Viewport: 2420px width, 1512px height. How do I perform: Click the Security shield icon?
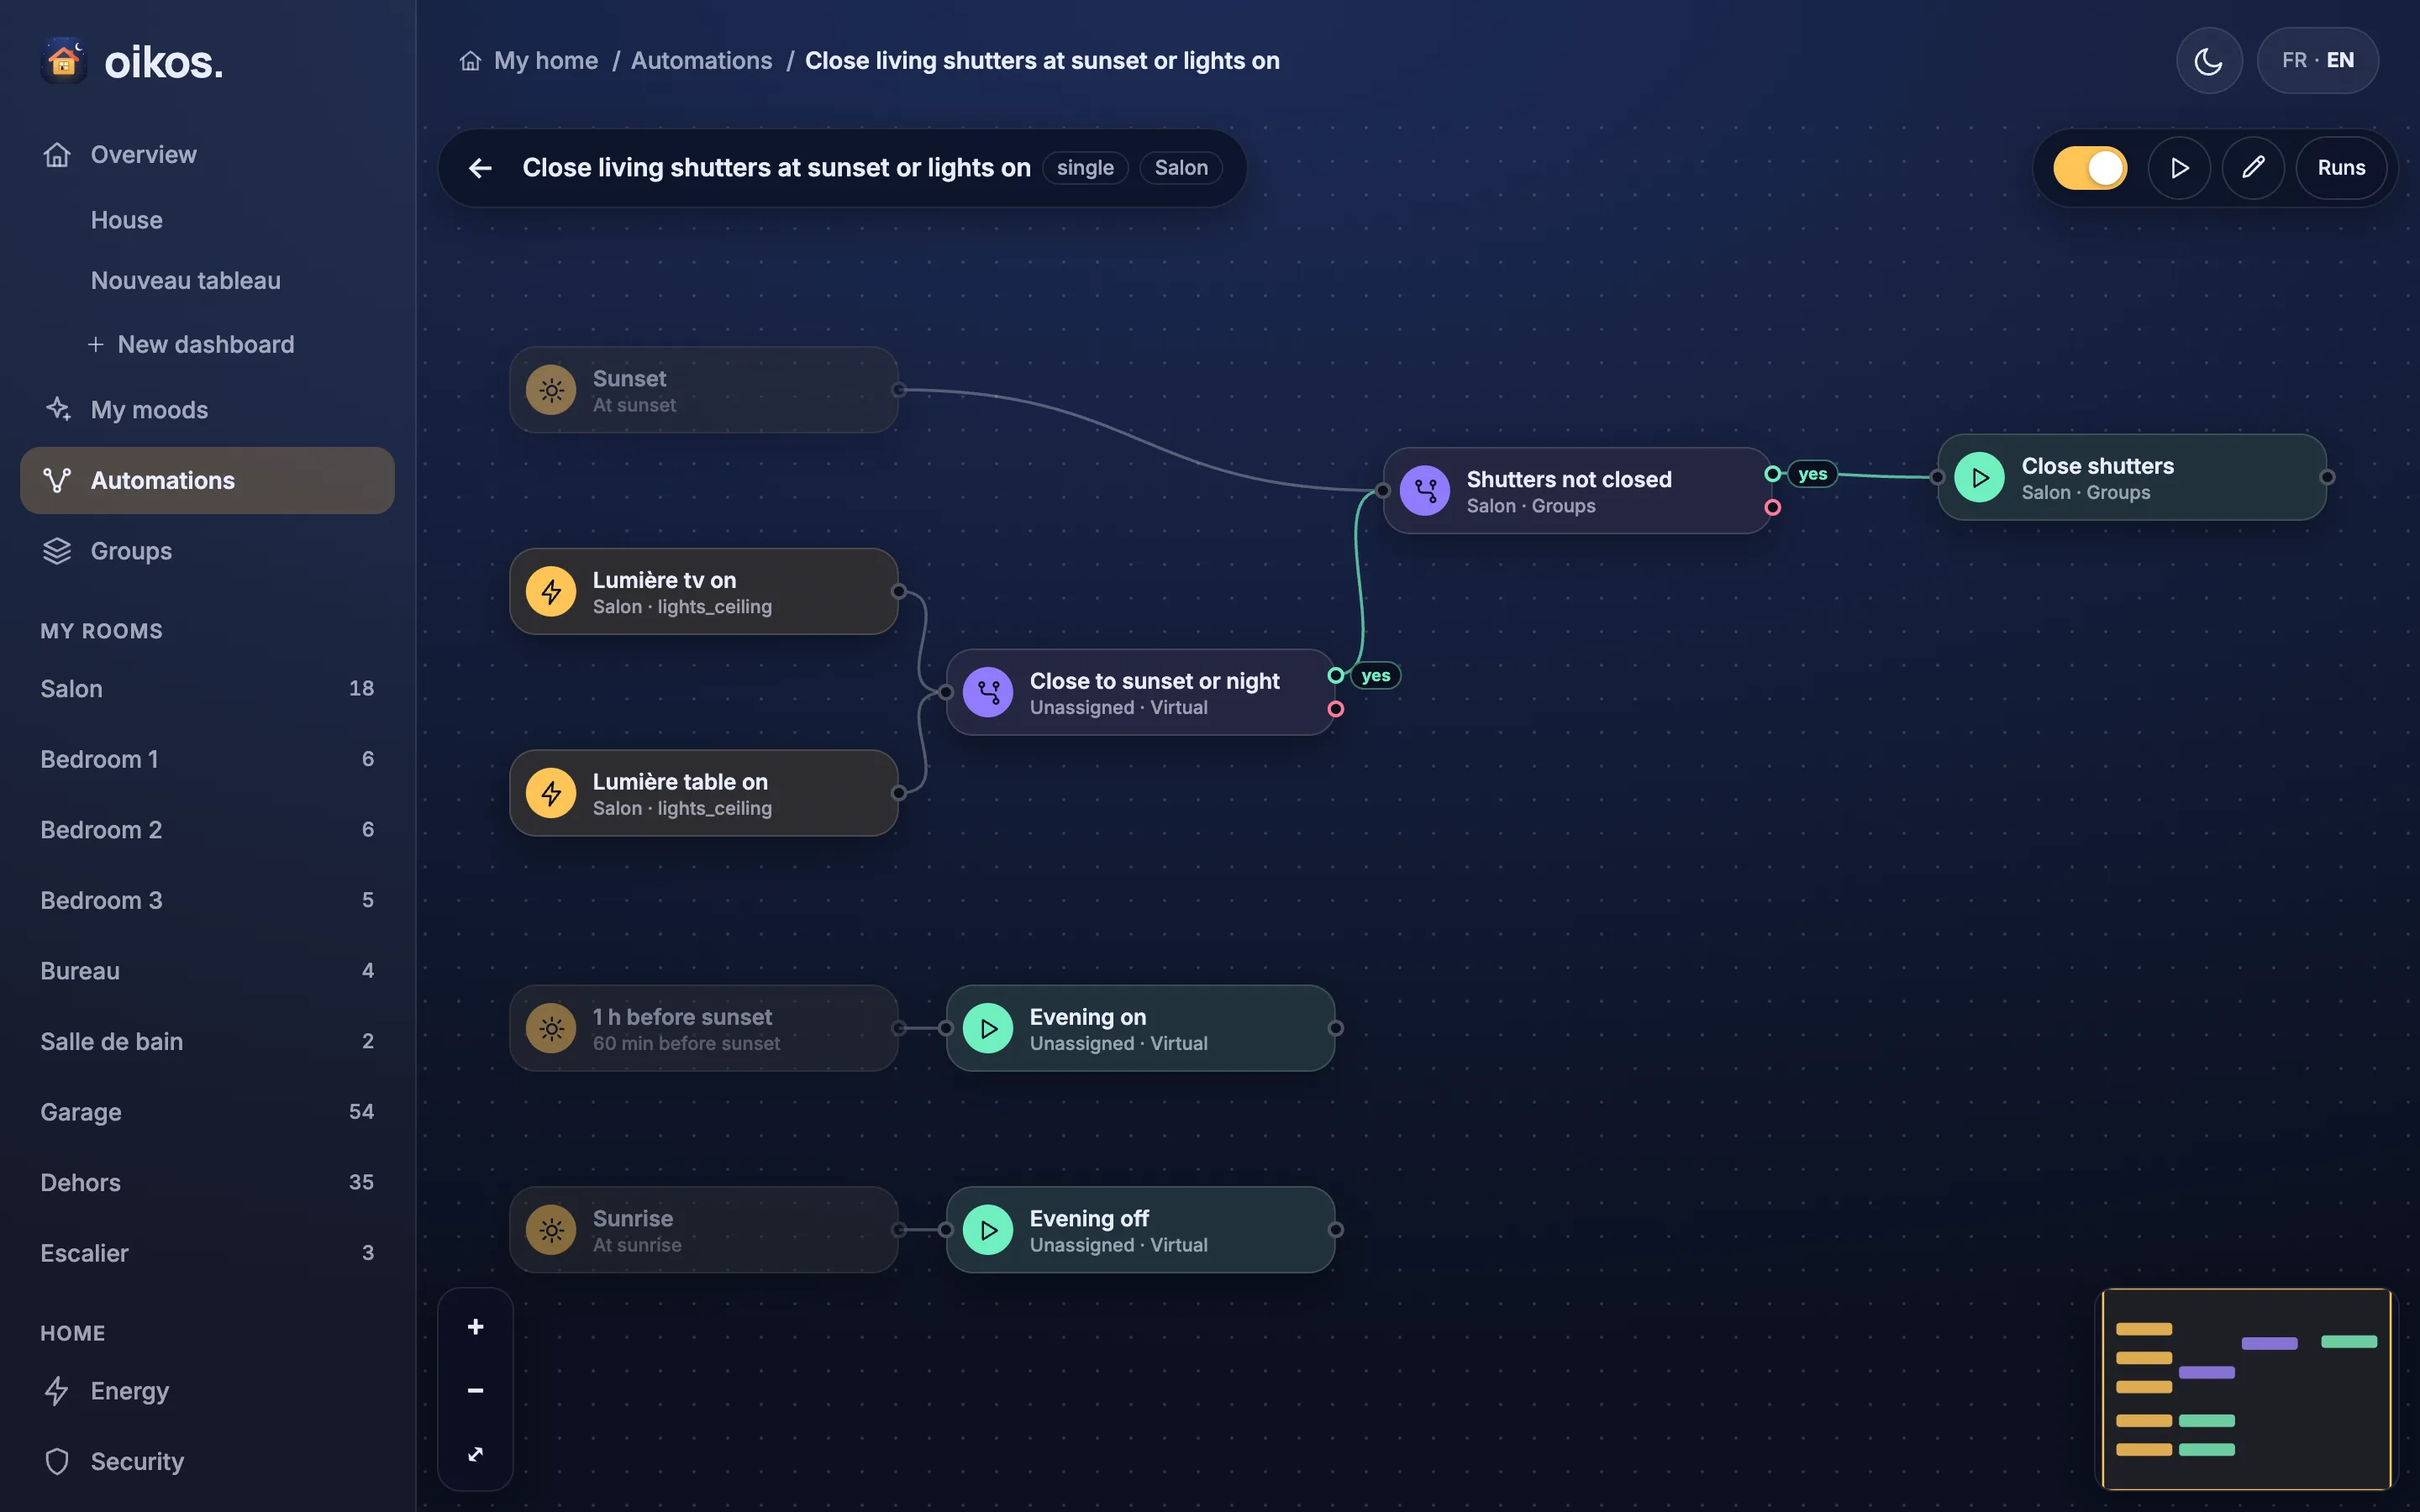pos(57,1461)
